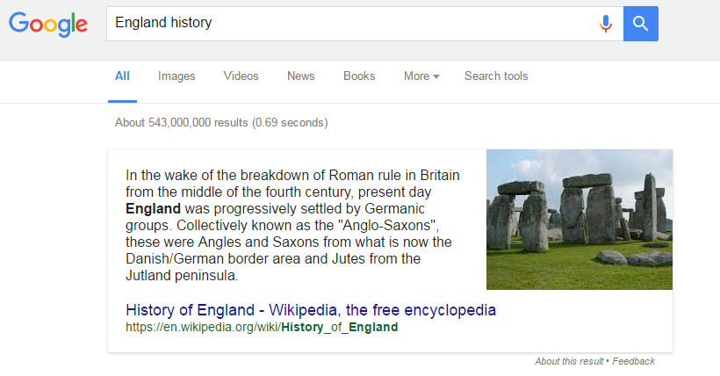
Task: Click the Stonehenge photo thumbnail
Action: [x=580, y=220]
